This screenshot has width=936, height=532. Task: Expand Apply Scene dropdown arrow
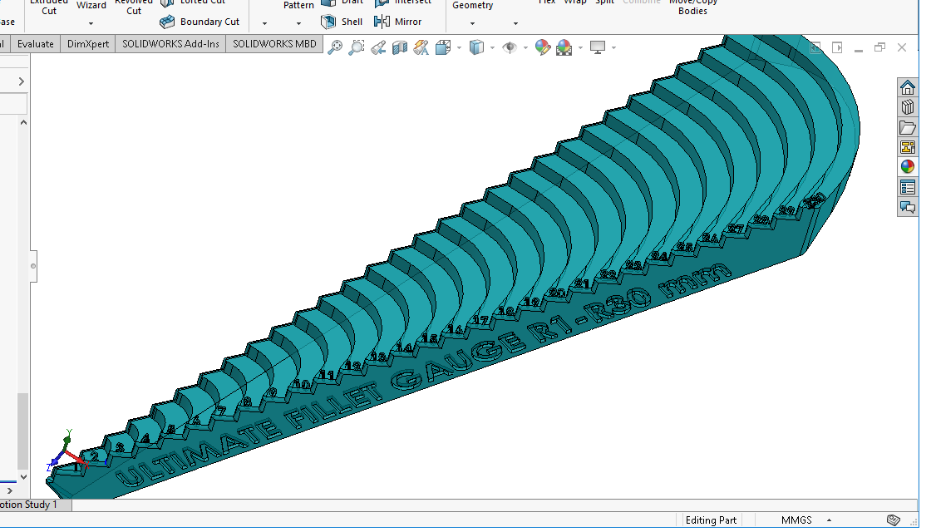(x=580, y=47)
